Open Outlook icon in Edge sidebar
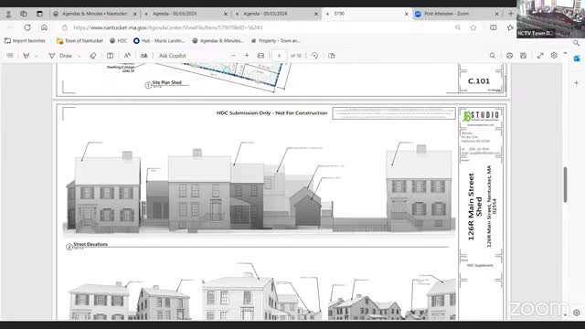585x329 pixels. click(577, 58)
